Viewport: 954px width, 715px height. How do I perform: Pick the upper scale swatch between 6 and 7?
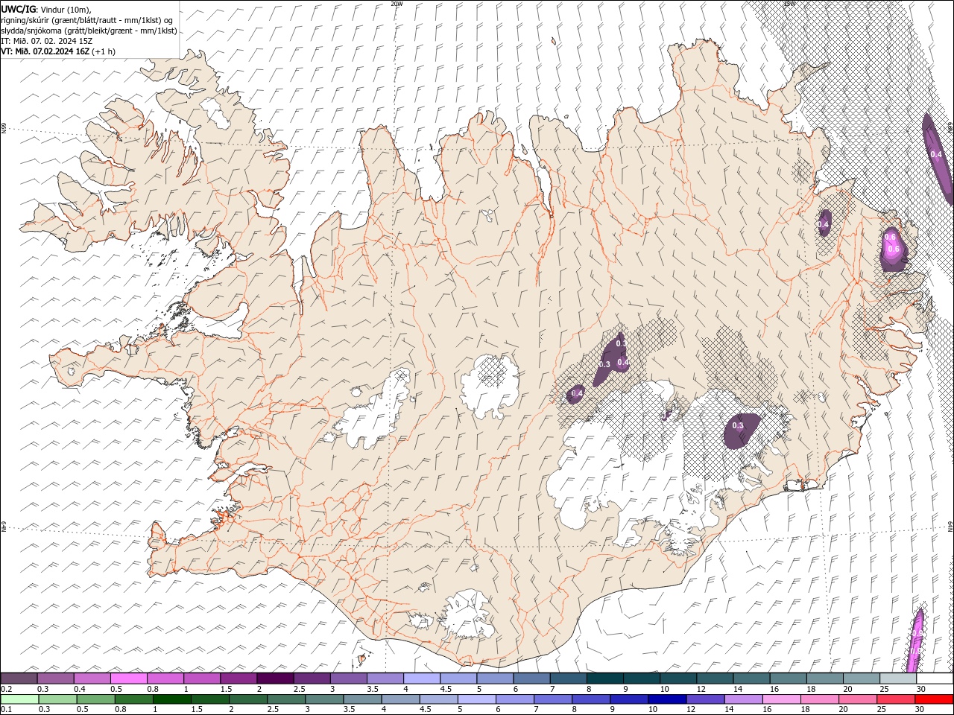[531, 679]
